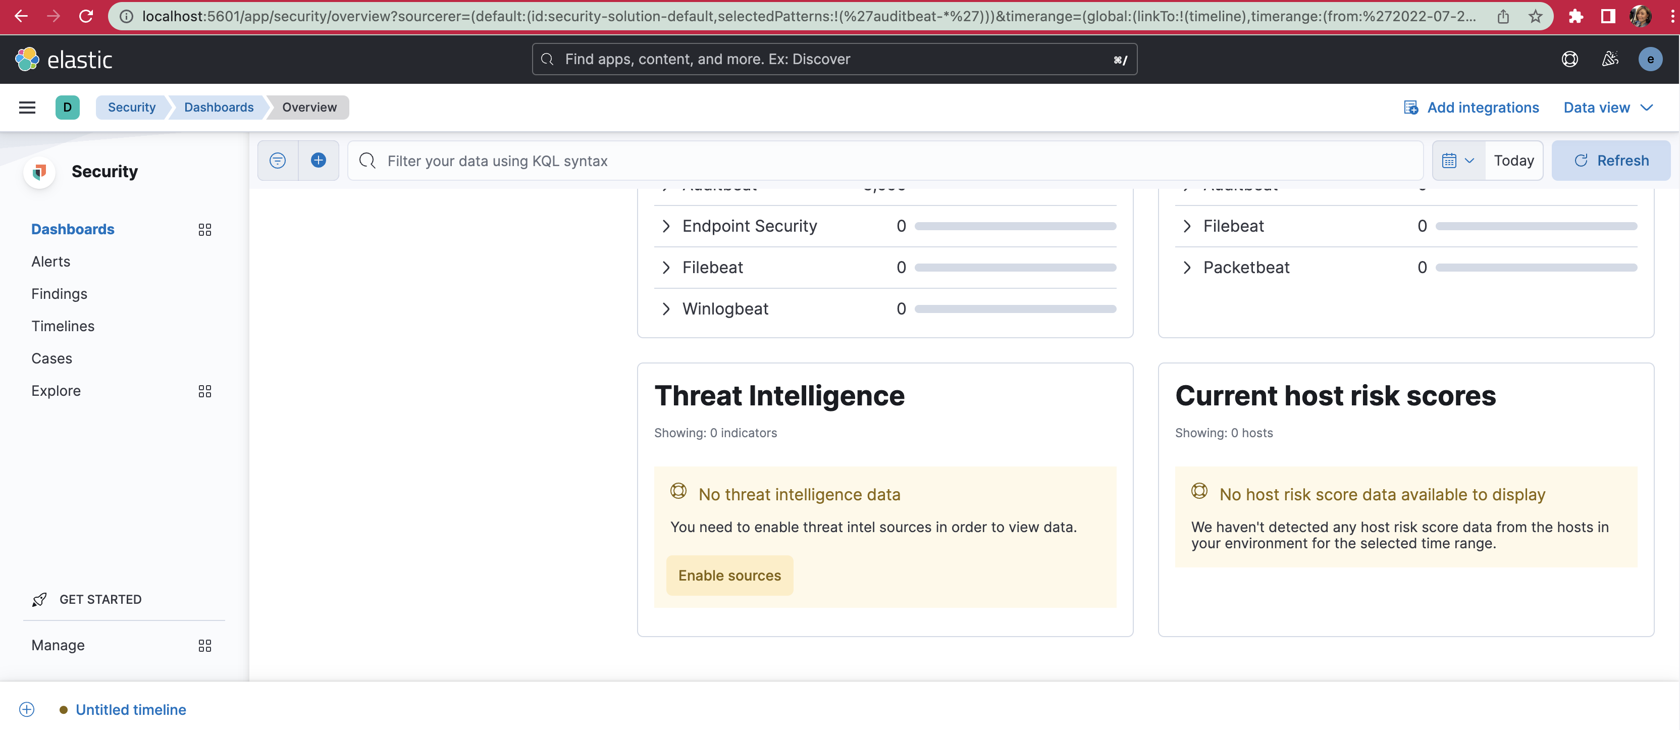The width and height of the screenshot is (1680, 730).
Task: Open the hamburger navigation menu
Action: 27,107
